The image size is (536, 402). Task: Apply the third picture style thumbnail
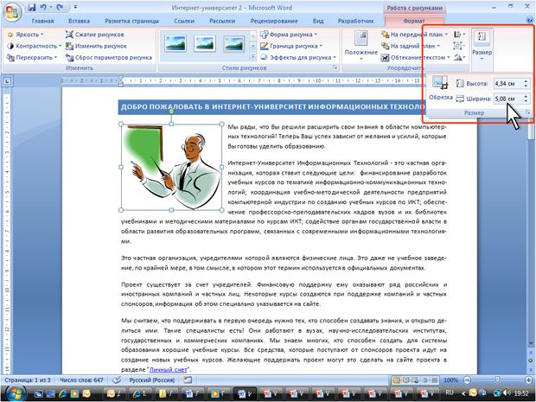click(x=234, y=44)
